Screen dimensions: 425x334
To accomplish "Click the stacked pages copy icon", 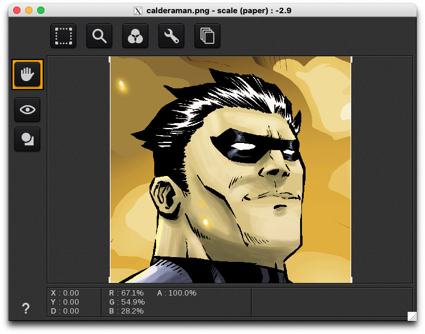I will click(207, 37).
